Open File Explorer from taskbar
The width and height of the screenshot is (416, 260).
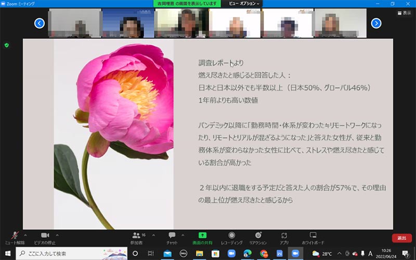click(x=199, y=254)
